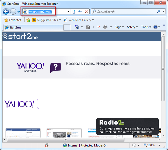Click the Yahoo! logo beside search field
The image size is (168, 150).
(19, 104)
